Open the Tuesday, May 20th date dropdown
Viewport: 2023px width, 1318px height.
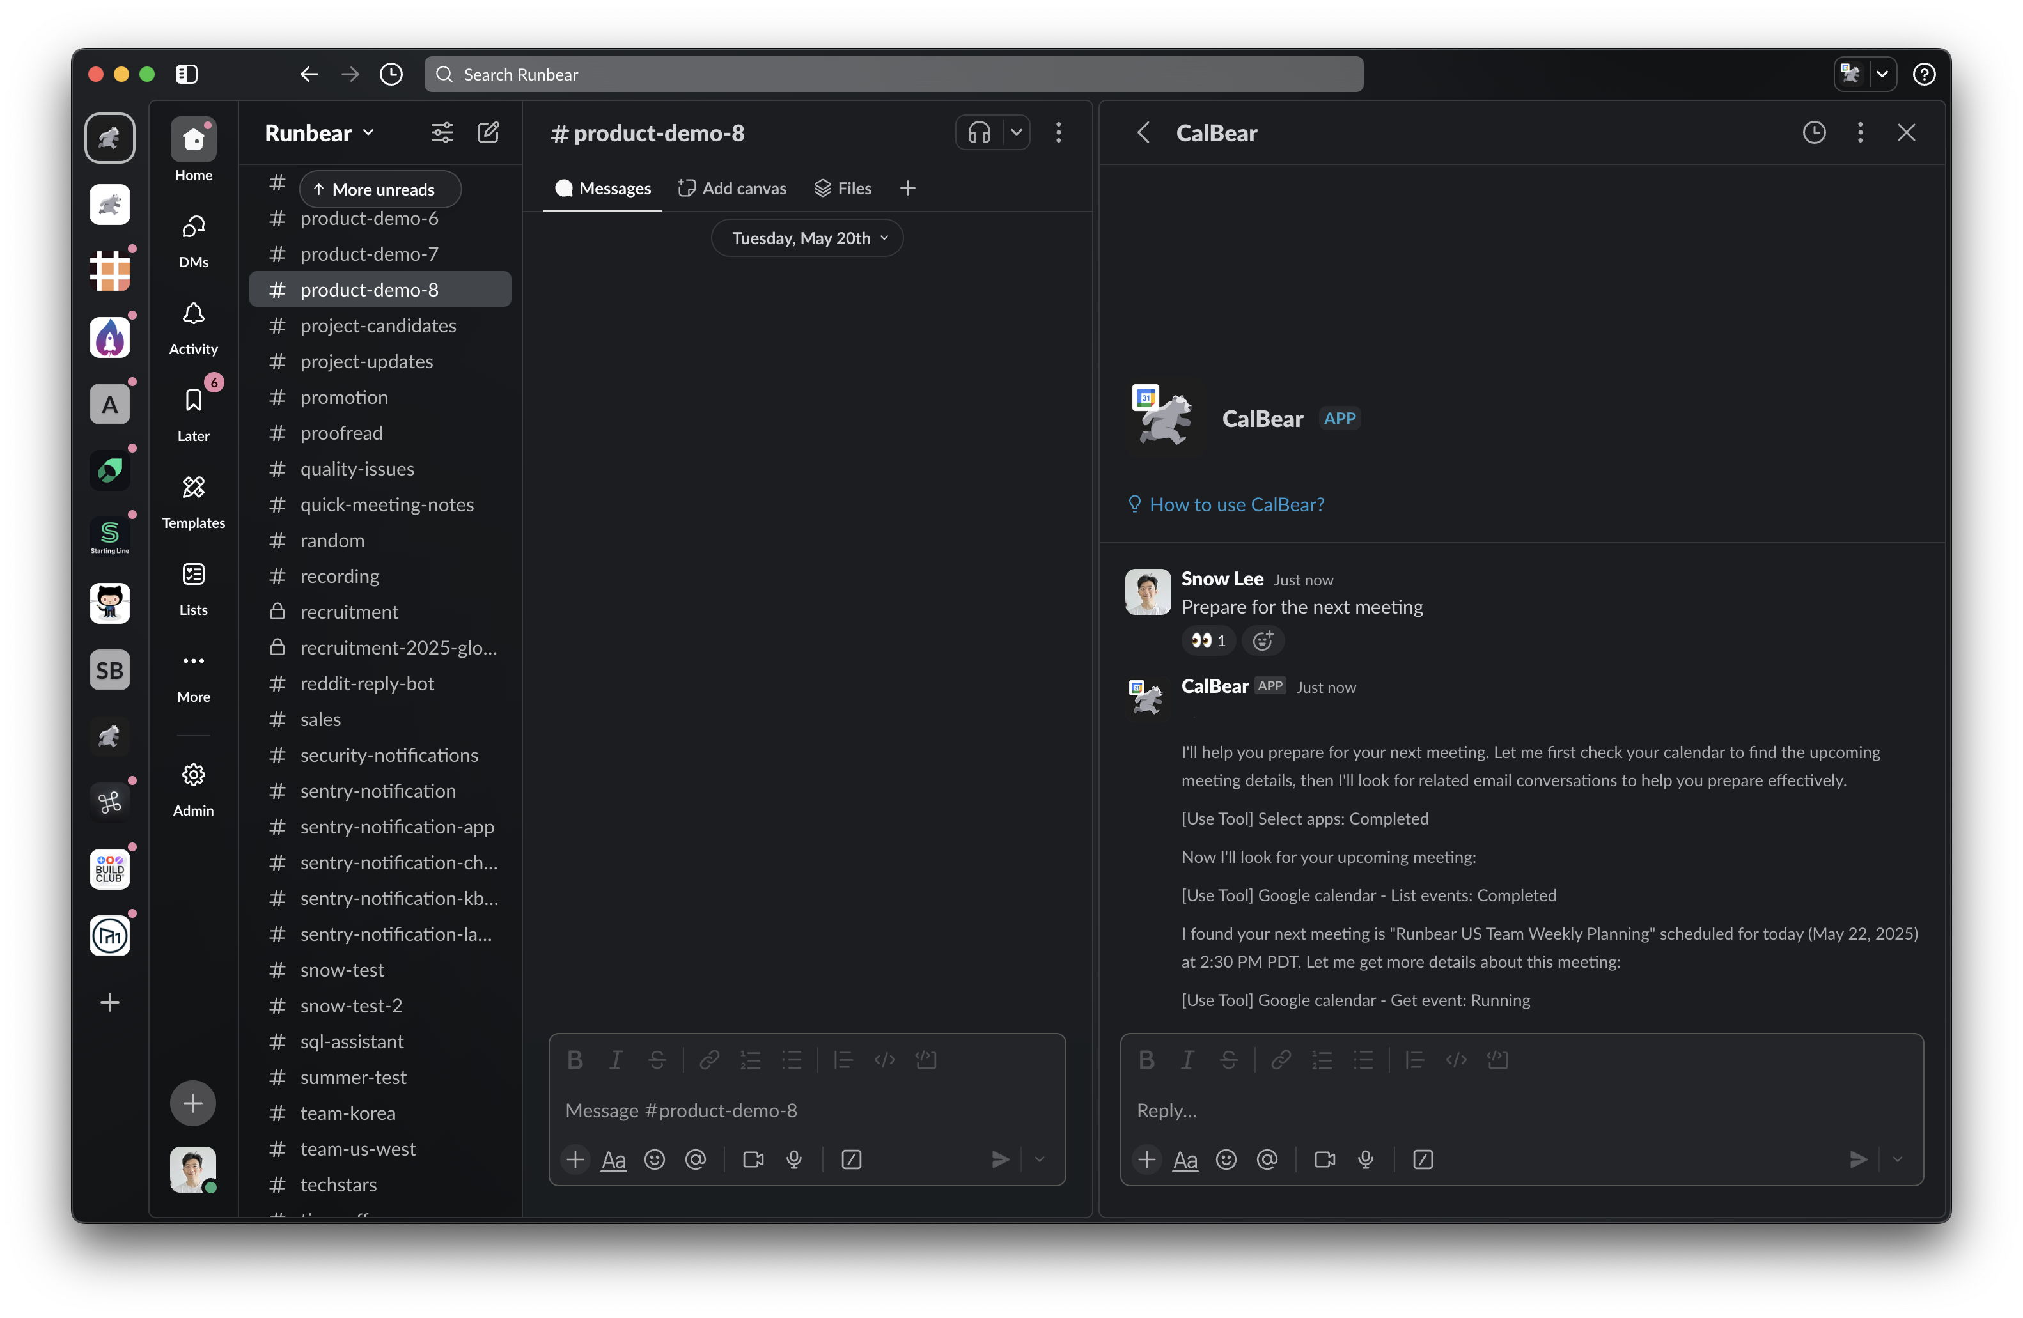[x=807, y=238]
